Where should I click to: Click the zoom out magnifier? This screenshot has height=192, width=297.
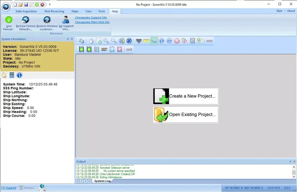coord(114,41)
